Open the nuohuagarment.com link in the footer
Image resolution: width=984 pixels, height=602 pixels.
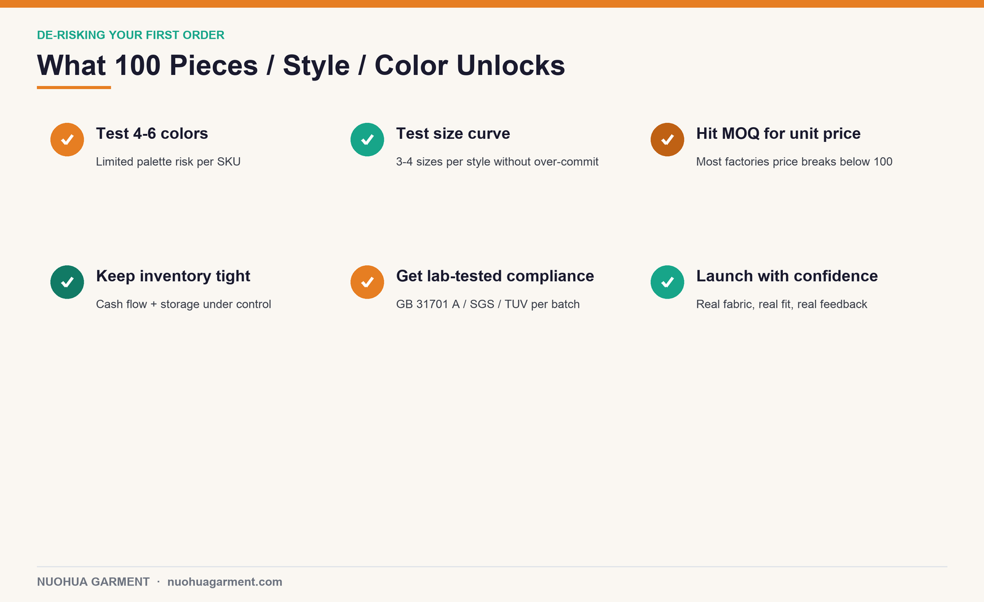pos(224,582)
